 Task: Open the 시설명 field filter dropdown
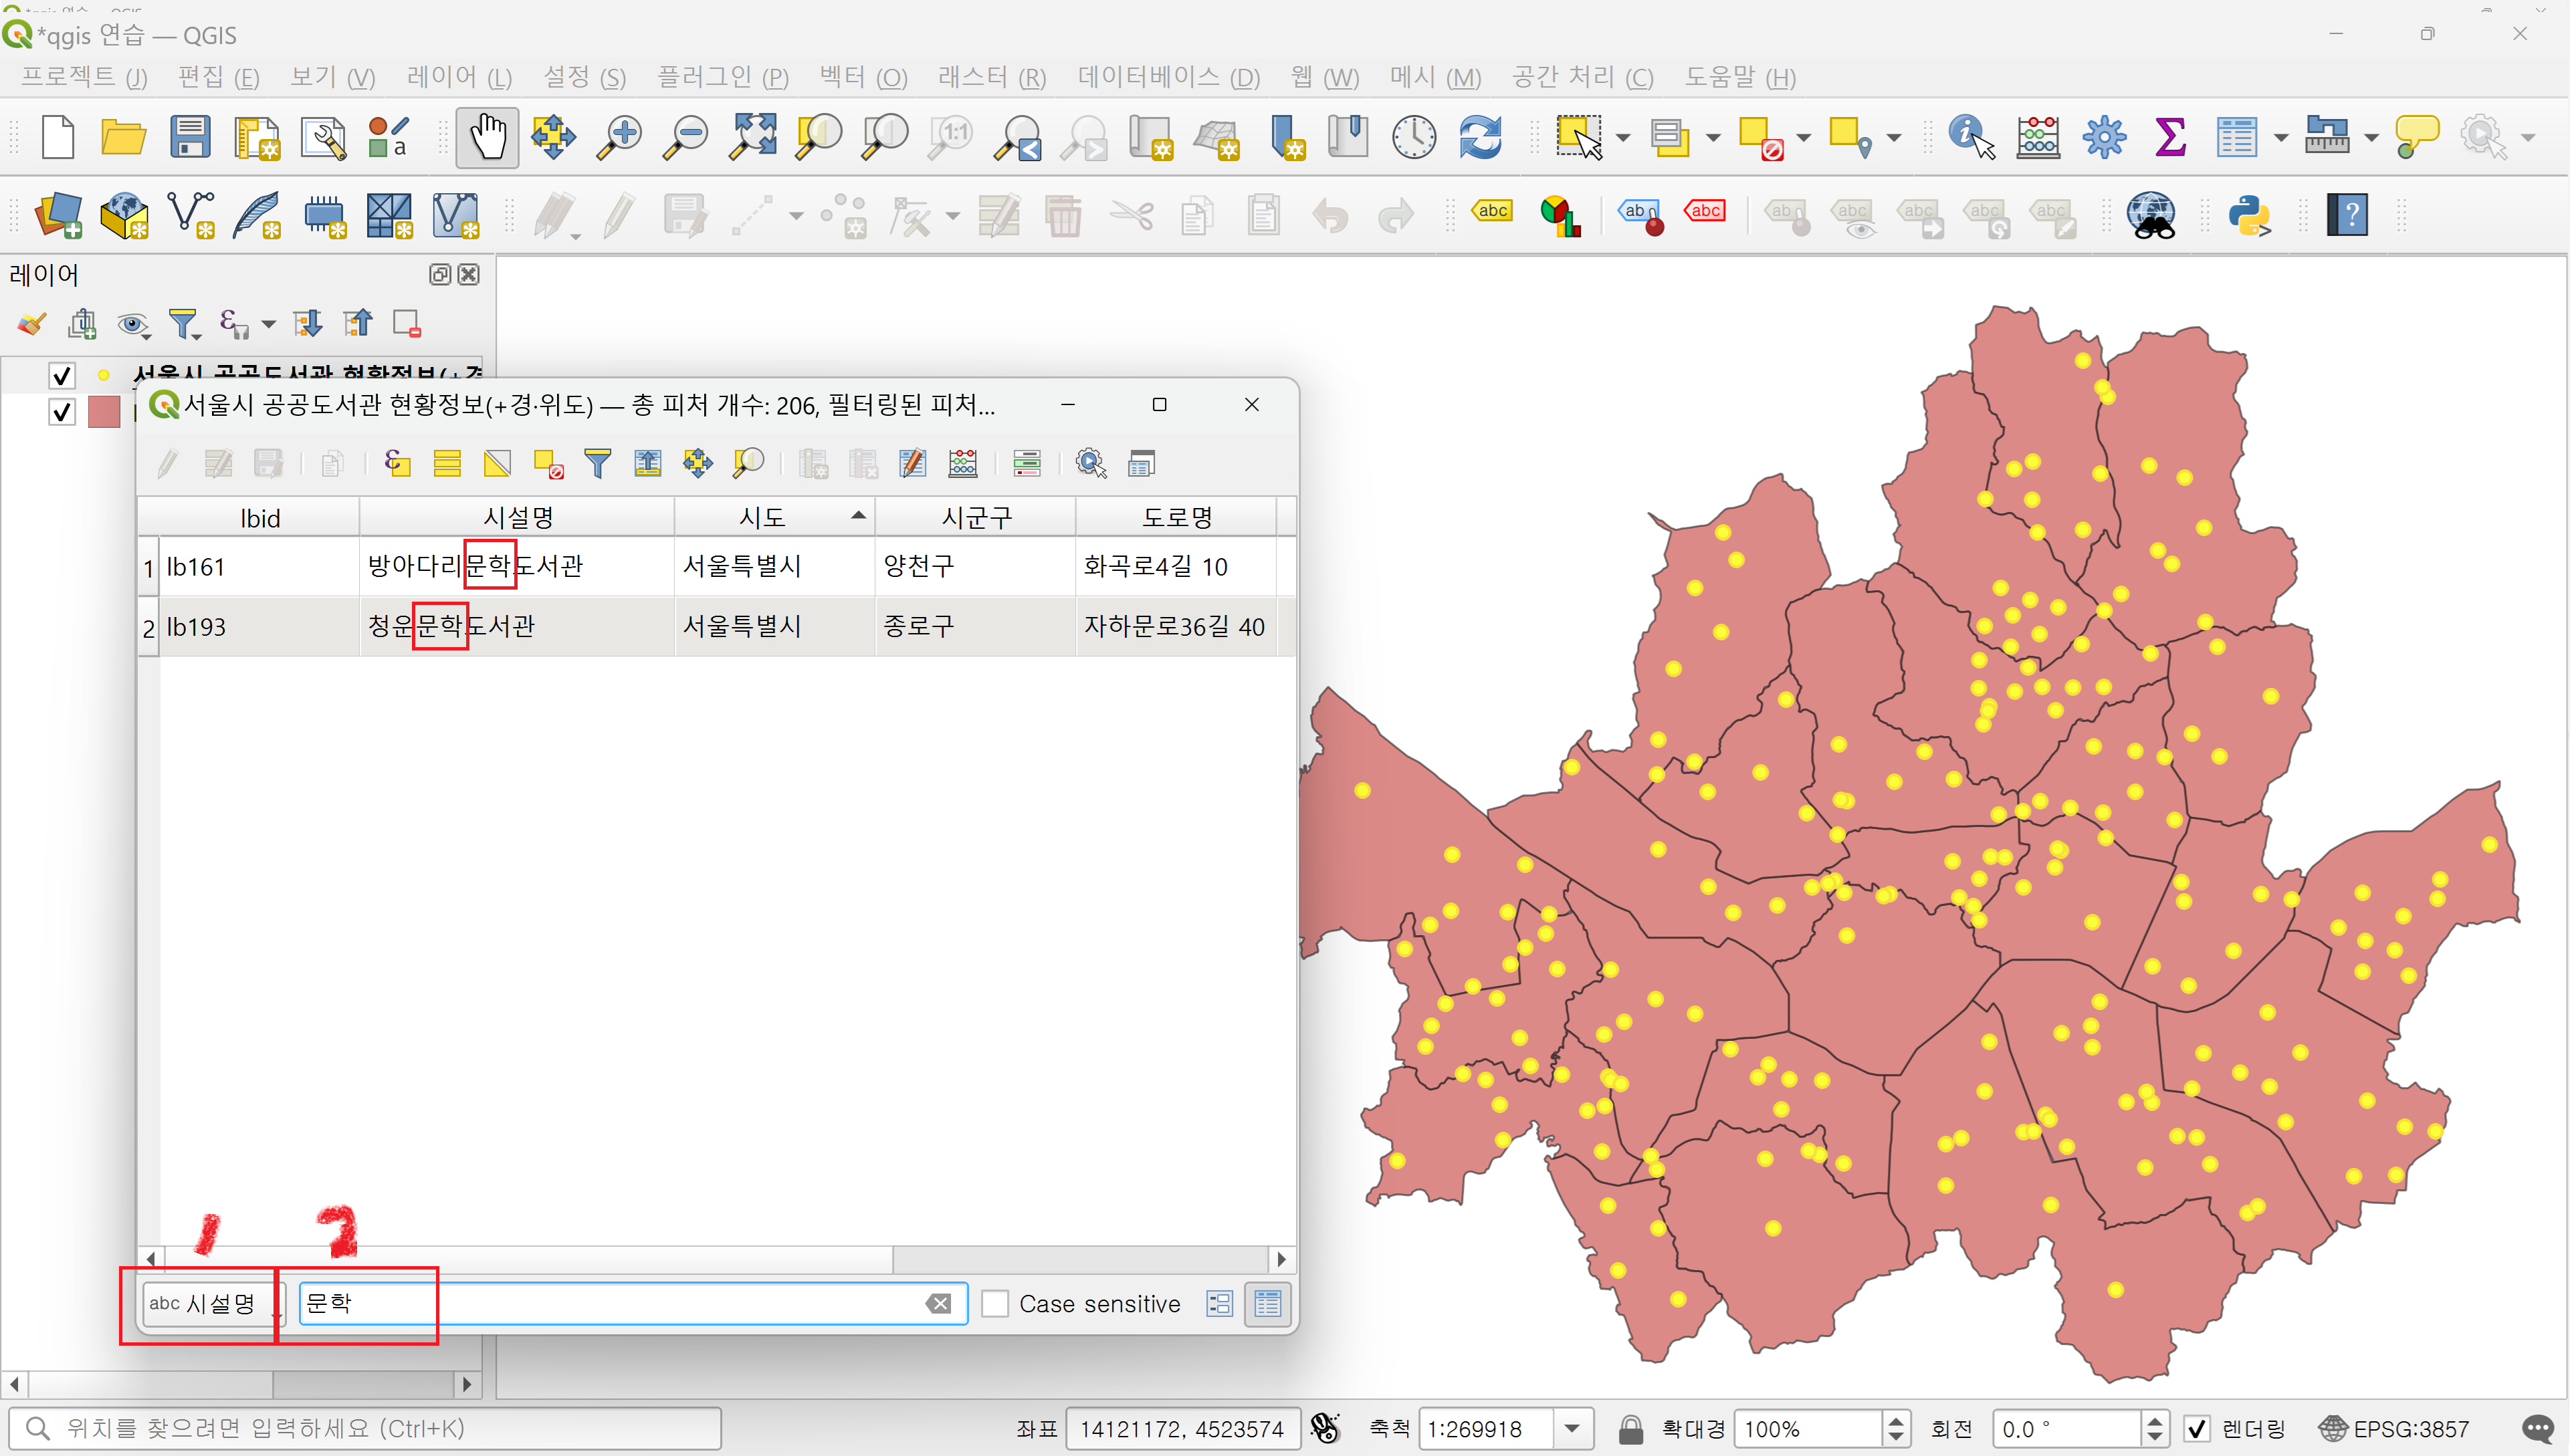(211, 1304)
